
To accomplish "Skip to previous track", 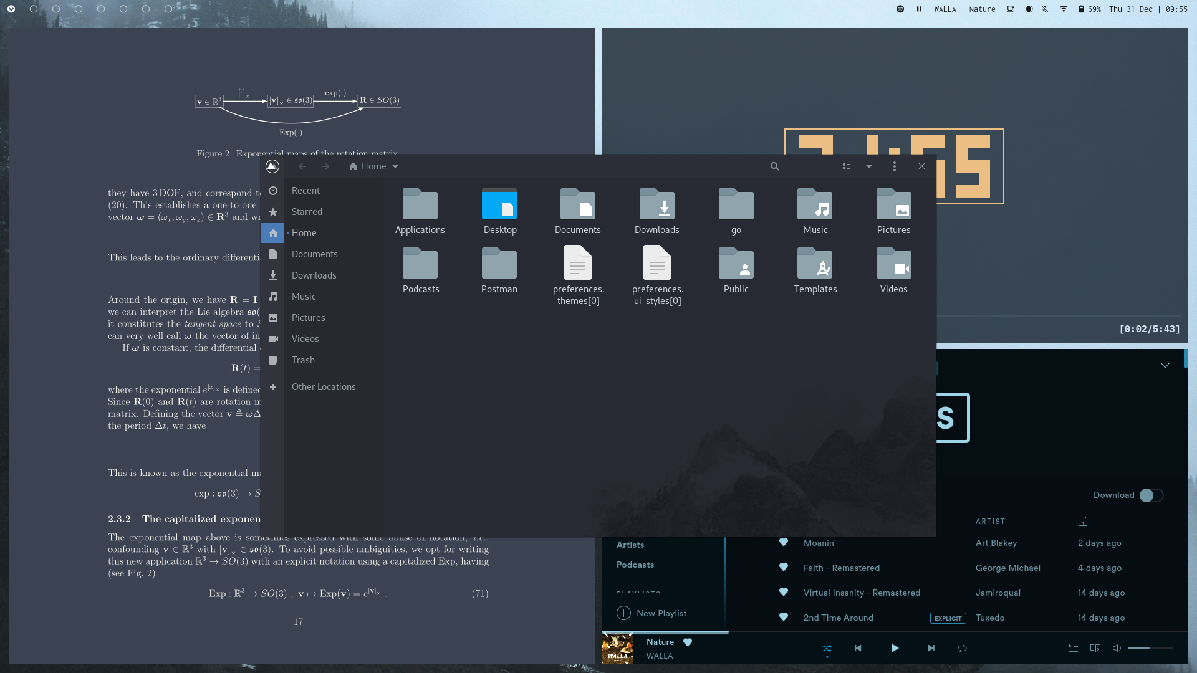I will coord(858,648).
